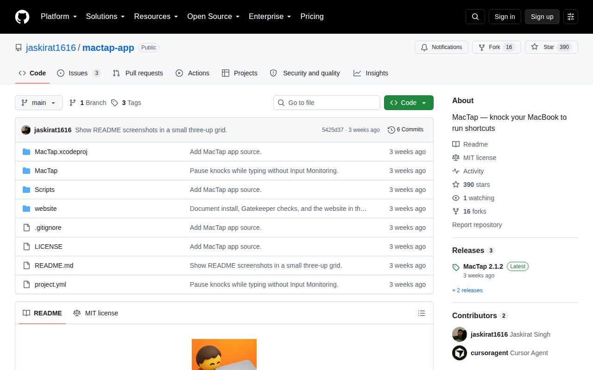Click the Report repository link
The height and width of the screenshot is (370, 593).
click(x=477, y=225)
